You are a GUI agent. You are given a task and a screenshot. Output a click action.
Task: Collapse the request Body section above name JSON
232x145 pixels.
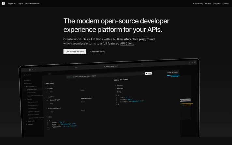(50, 117)
